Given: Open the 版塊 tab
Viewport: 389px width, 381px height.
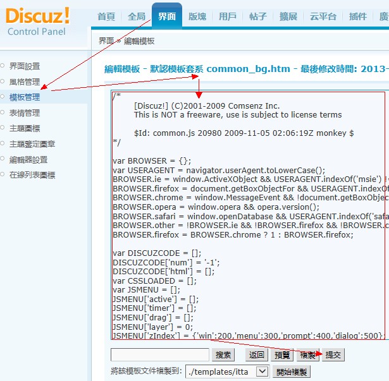Looking at the screenshot, I should tap(197, 16).
